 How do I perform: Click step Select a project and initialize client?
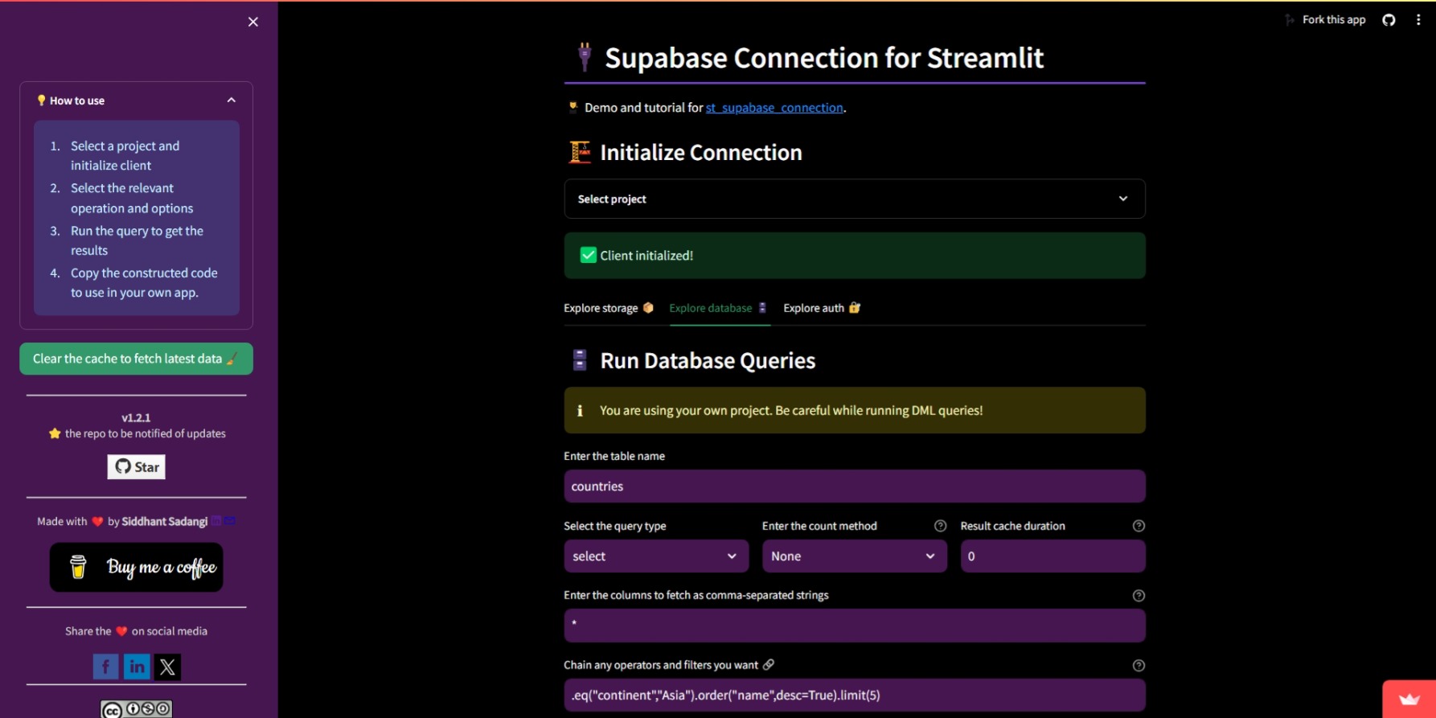(125, 156)
